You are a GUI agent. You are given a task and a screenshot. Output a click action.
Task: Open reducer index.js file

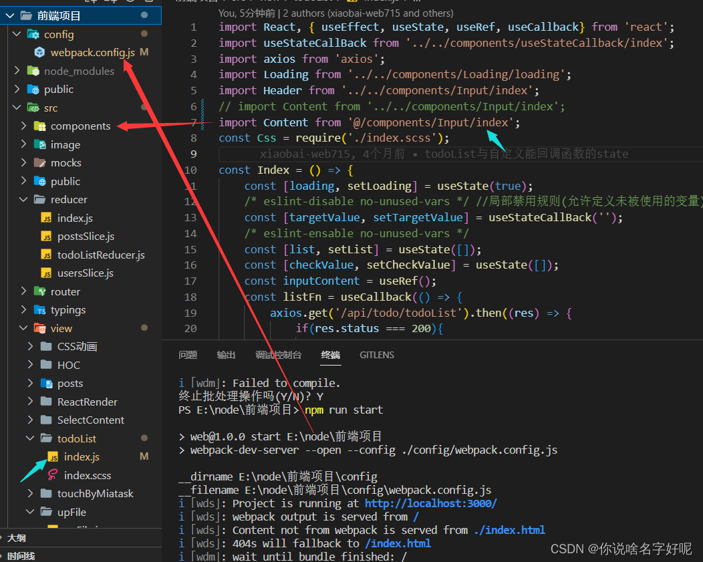click(x=75, y=219)
